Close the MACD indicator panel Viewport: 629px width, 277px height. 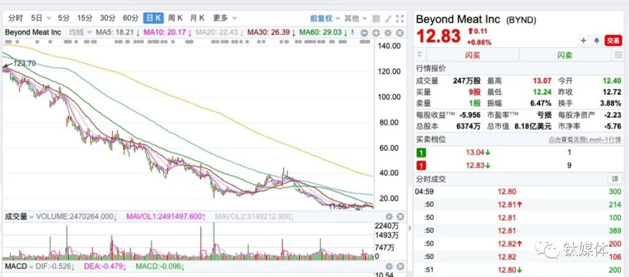400,267
